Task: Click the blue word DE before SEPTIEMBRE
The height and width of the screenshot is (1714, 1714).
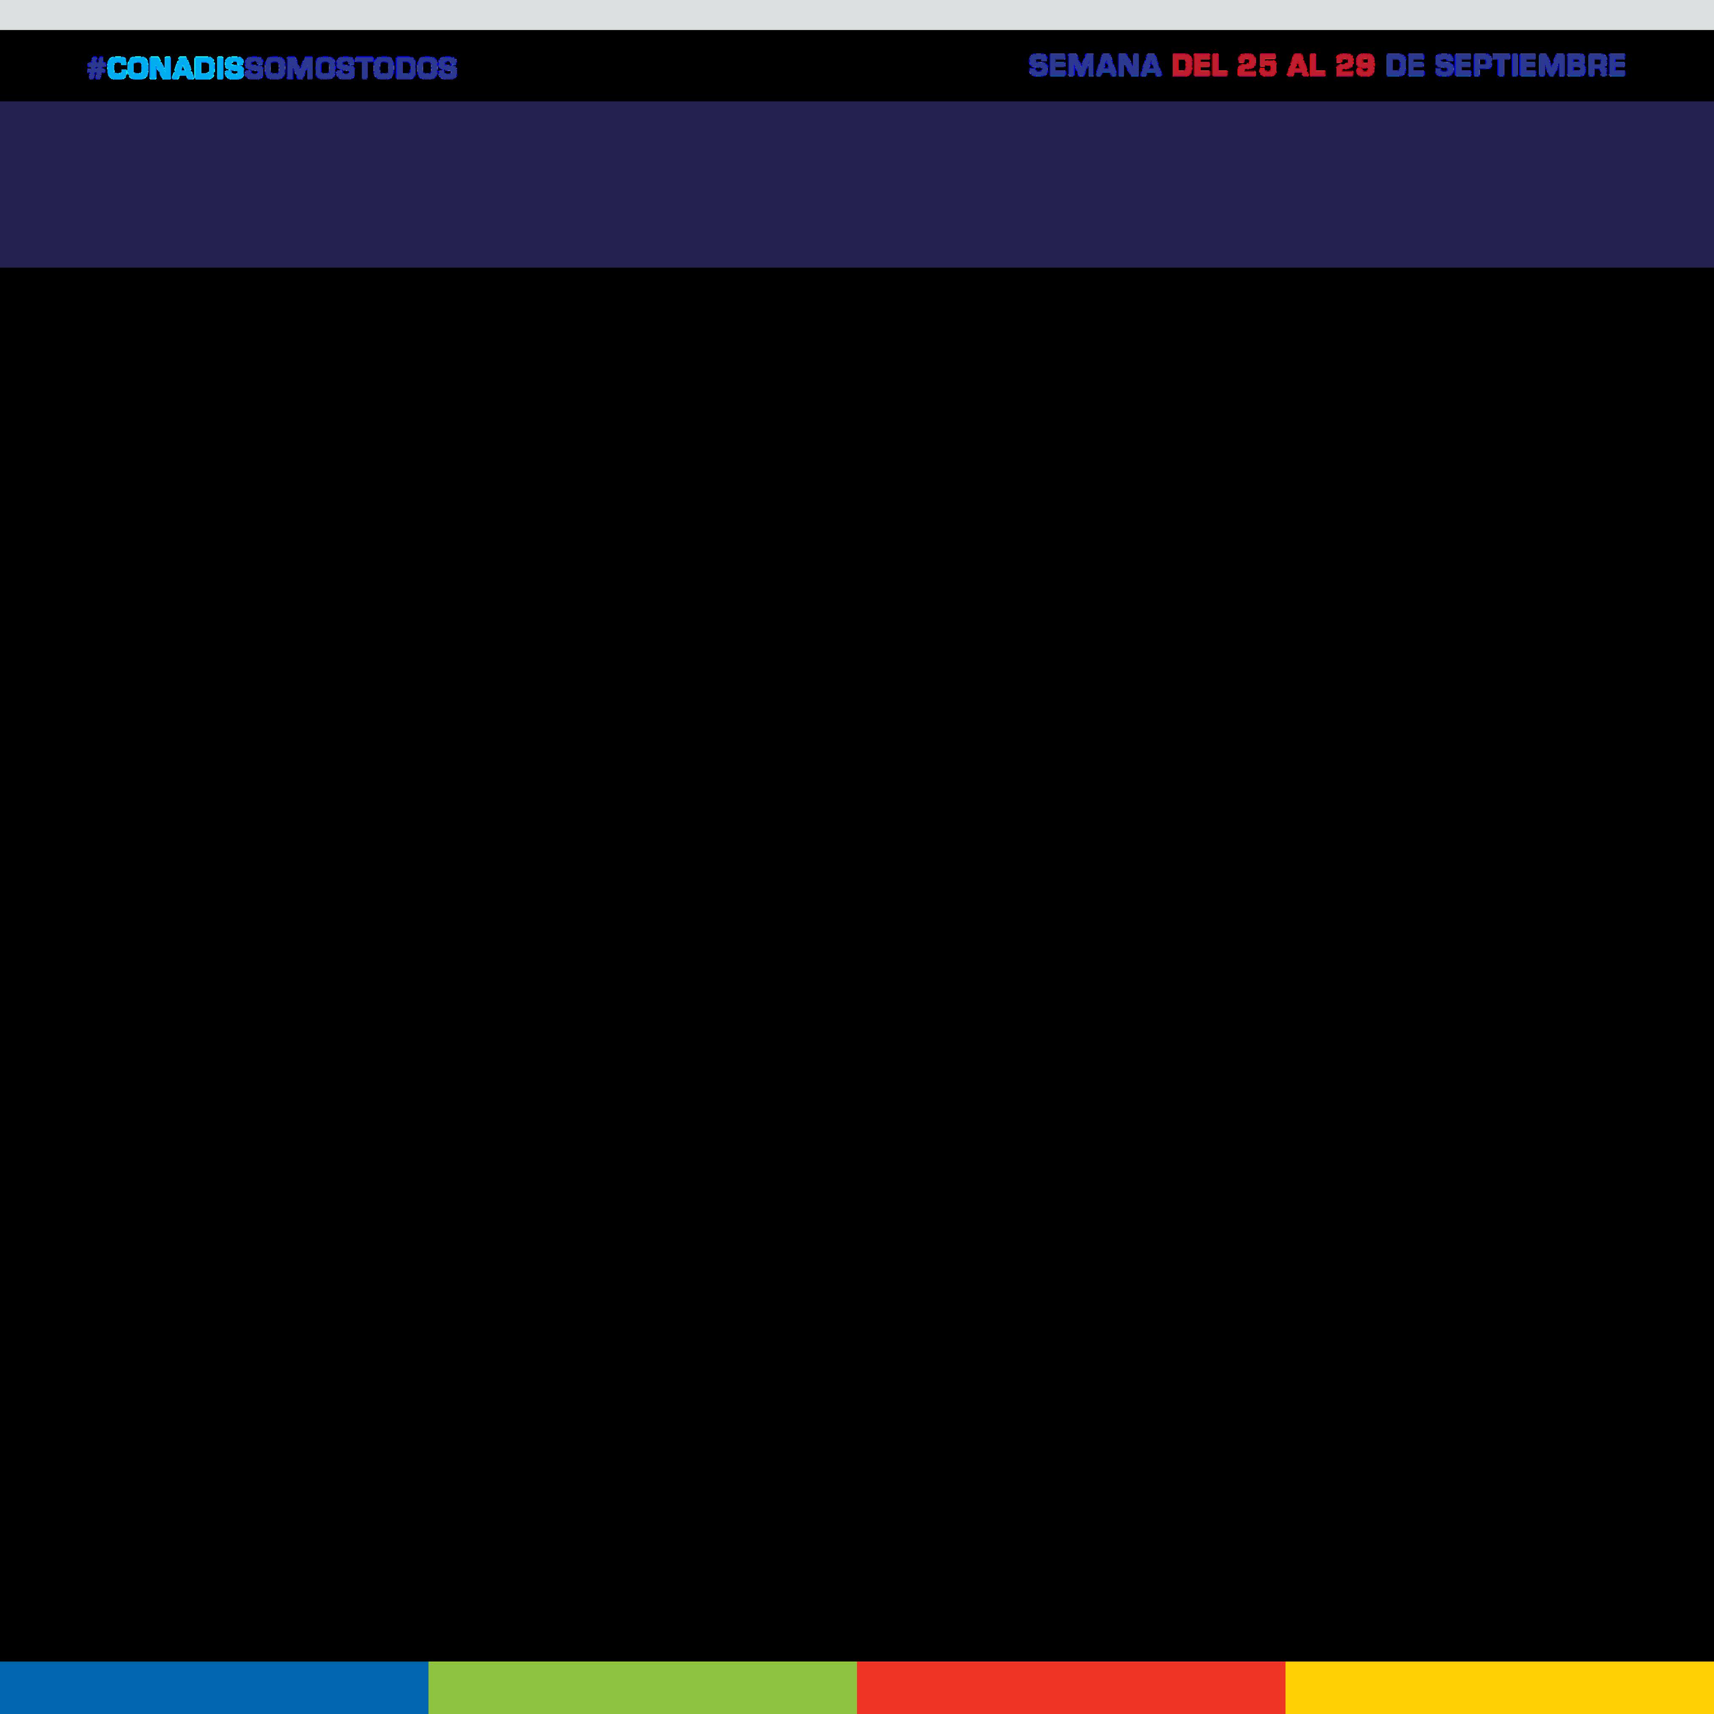Action: [1404, 66]
